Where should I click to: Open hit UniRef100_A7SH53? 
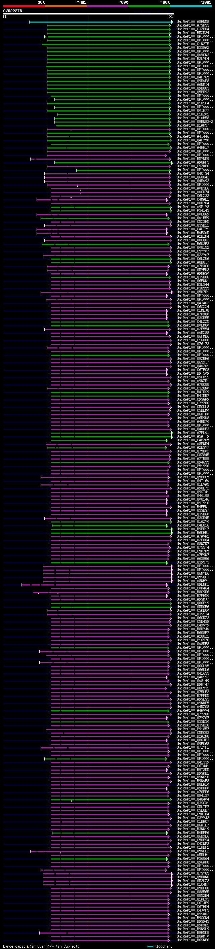click(x=193, y=26)
